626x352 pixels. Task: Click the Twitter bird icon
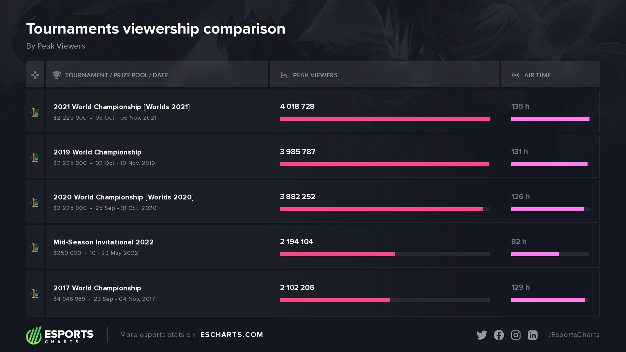point(482,335)
